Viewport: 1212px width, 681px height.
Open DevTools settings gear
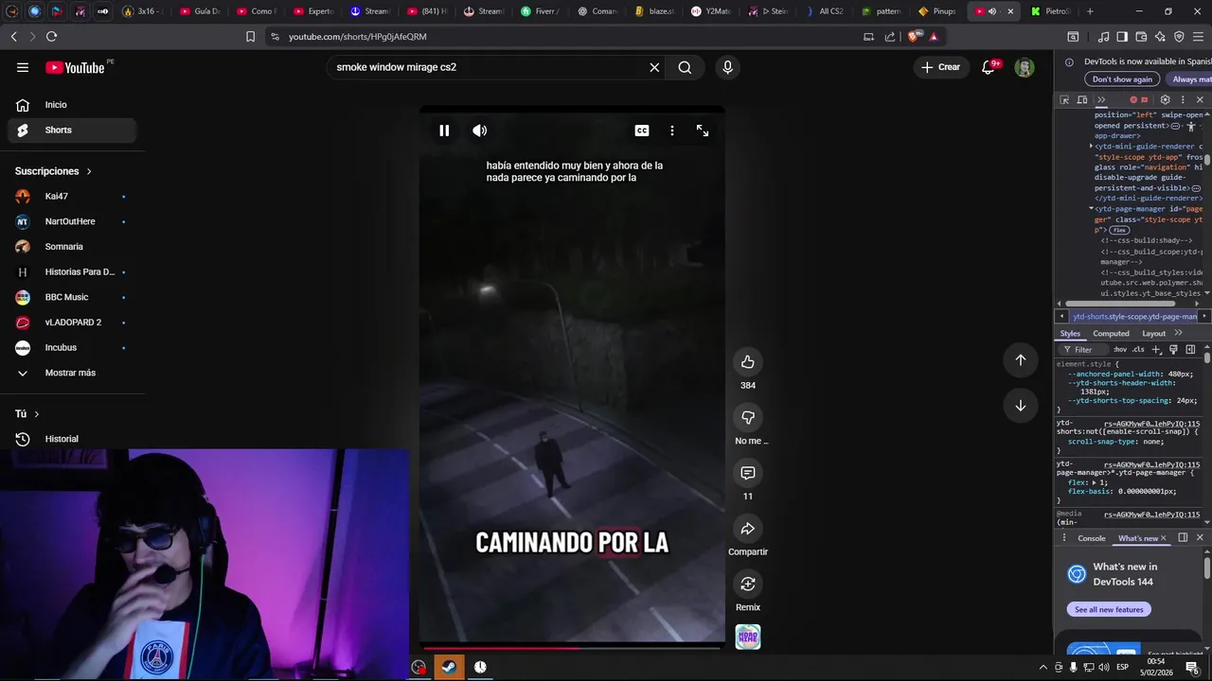coord(1166,99)
